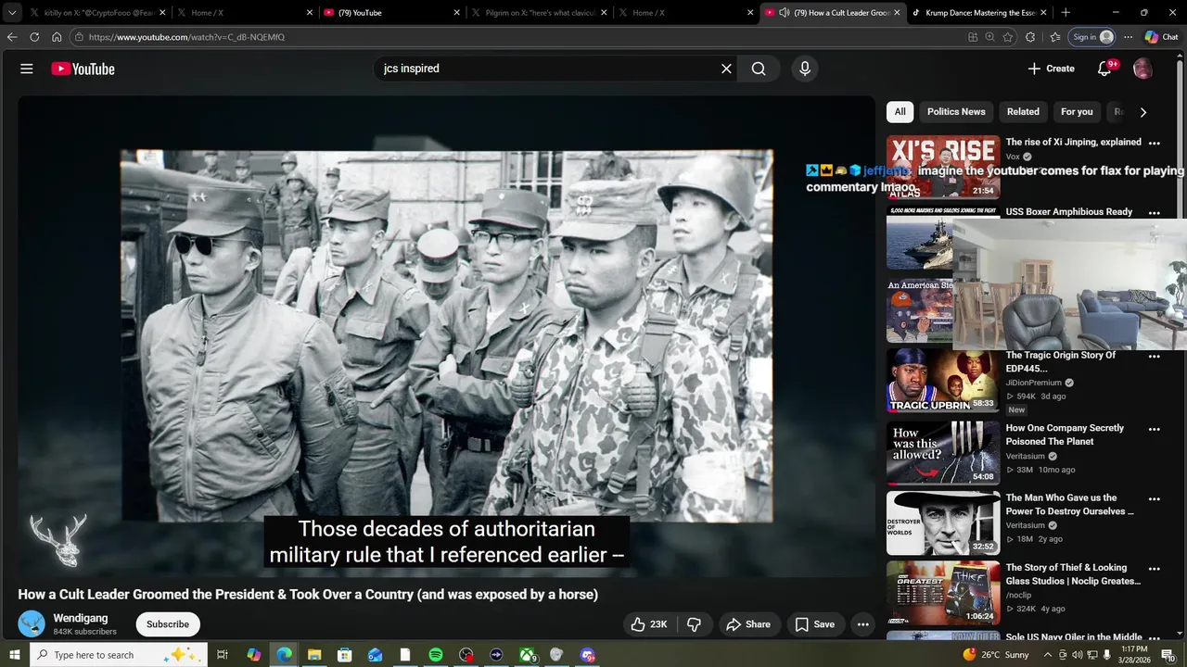Open the tab list dropdown at top-left
The height and width of the screenshot is (667, 1187).
click(12, 13)
